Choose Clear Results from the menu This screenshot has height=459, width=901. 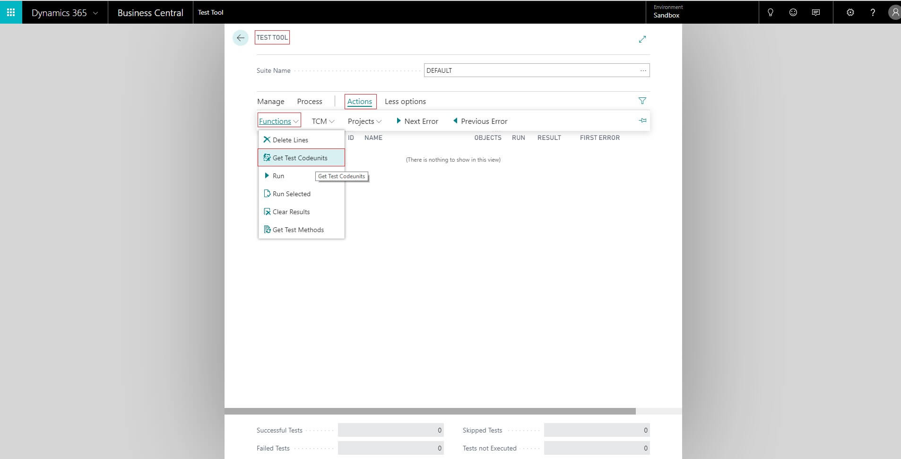(291, 212)
